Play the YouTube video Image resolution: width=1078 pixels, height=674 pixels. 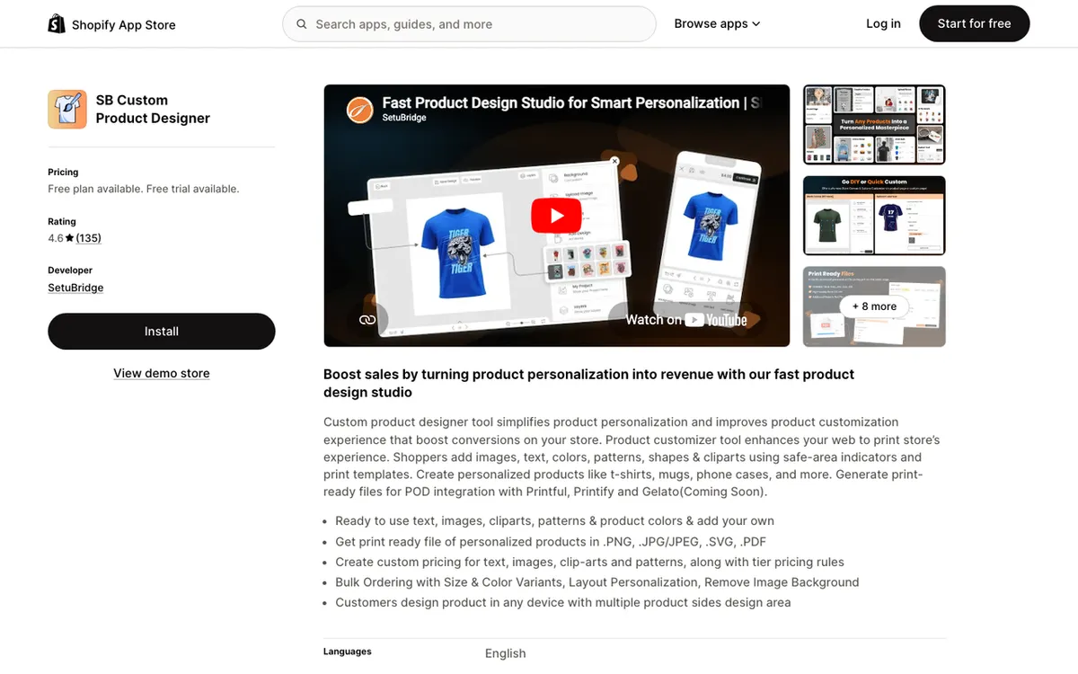click(x=556, y=216)
